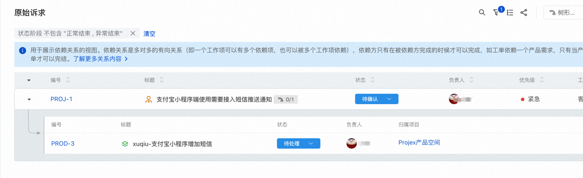This screenshot has height=178, width=583.
Task: Collapse the PROJ-1 row
Action: 29,99
